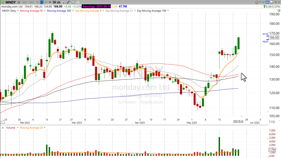Click the MNDY ticker symbol
This screenshot has width=281, height=158.
tap(11, 2)
